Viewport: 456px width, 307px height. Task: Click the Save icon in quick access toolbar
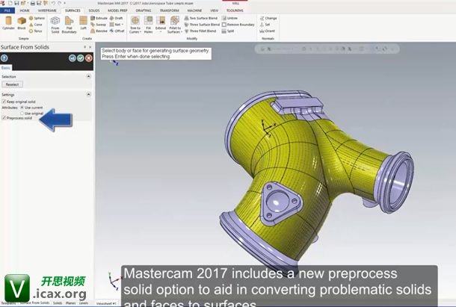click(16, 3)
